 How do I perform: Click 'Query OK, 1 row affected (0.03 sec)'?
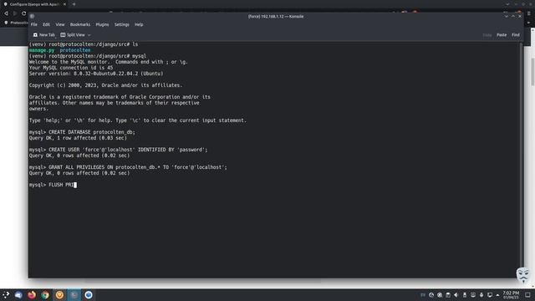tap(78, 138)
